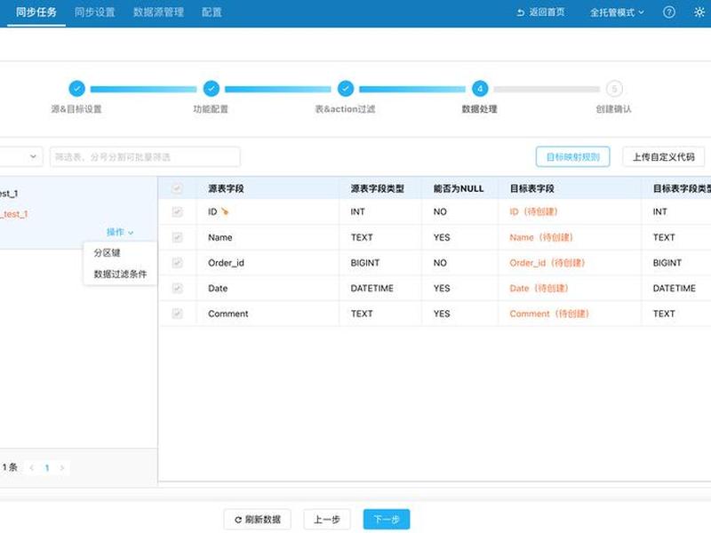Click the help question mark icon

coord(669,12)
